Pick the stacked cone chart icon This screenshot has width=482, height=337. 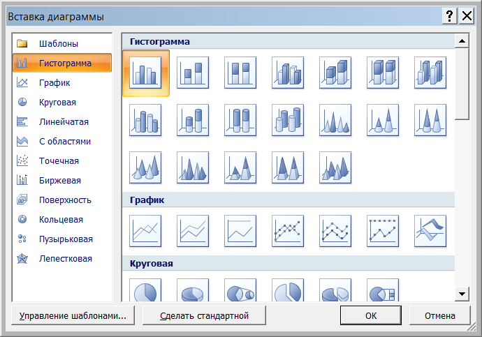tap(383, 120)
